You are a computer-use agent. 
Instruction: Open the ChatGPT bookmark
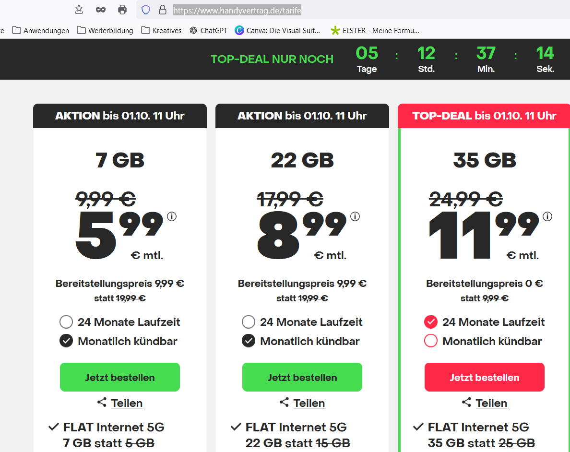[209, 31]
